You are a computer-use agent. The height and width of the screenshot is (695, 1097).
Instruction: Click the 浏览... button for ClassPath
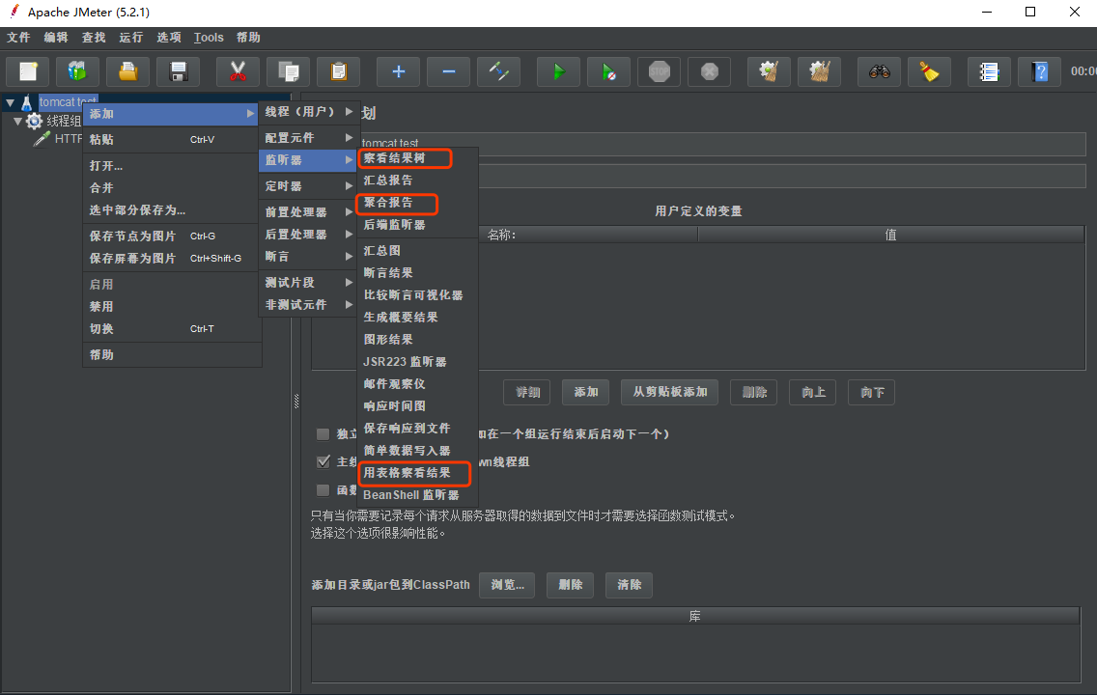507,585
